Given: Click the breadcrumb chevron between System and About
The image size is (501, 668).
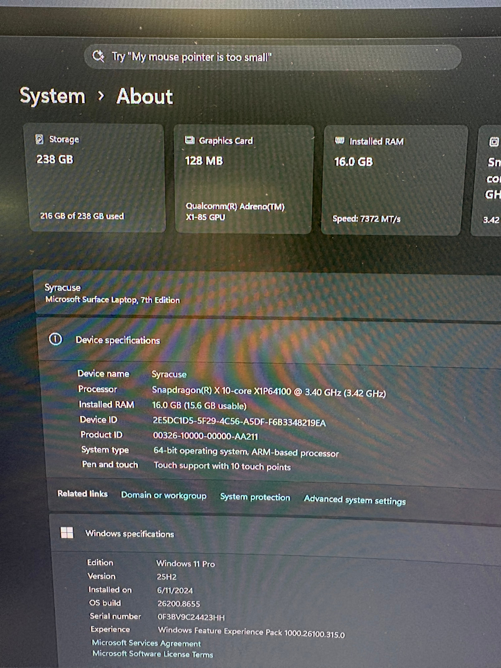Looking at the screenshot, I should (x=101, y=96).
